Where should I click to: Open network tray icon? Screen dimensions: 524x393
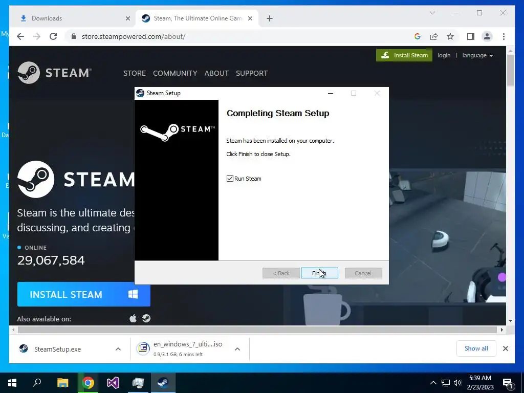446,383
